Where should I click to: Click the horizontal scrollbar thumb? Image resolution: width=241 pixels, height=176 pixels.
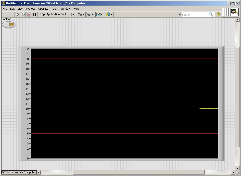(139, 172)
